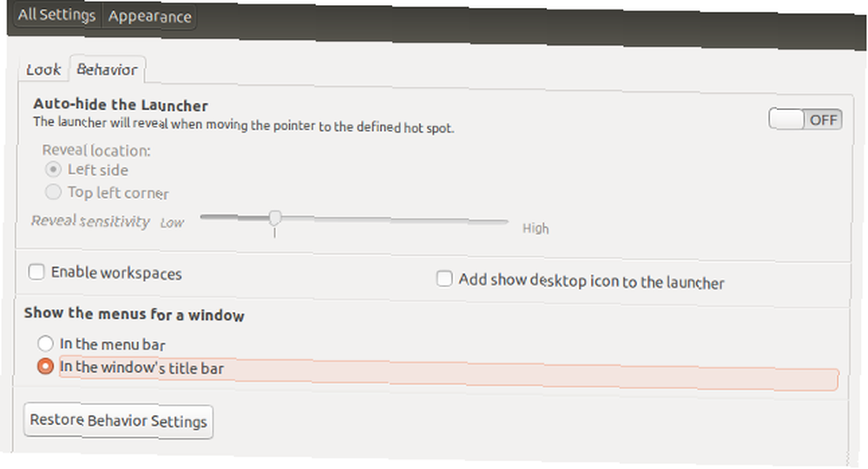Click the Add show desktop icon label text
Viewport: 868px width, 469px height.
[591, 281]
